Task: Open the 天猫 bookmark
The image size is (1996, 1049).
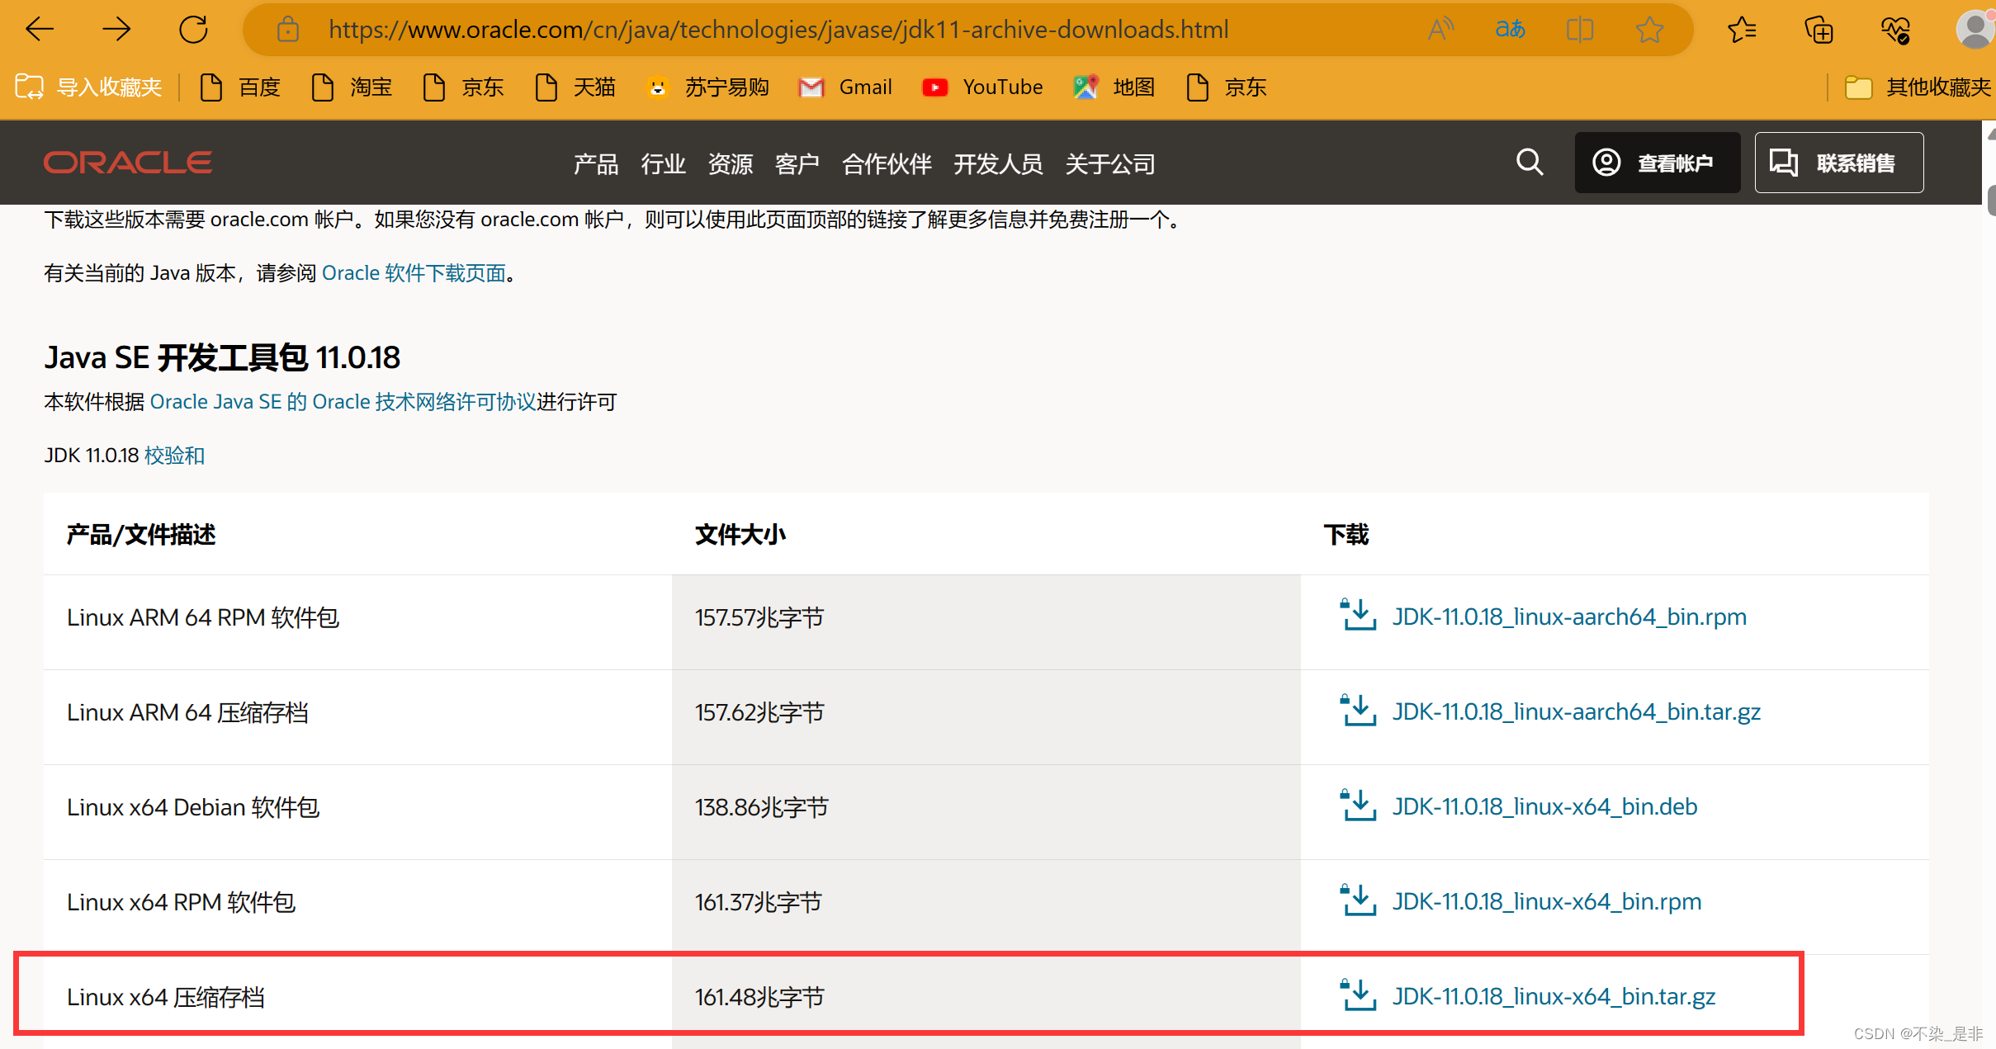Action: [x=575, y=87]
